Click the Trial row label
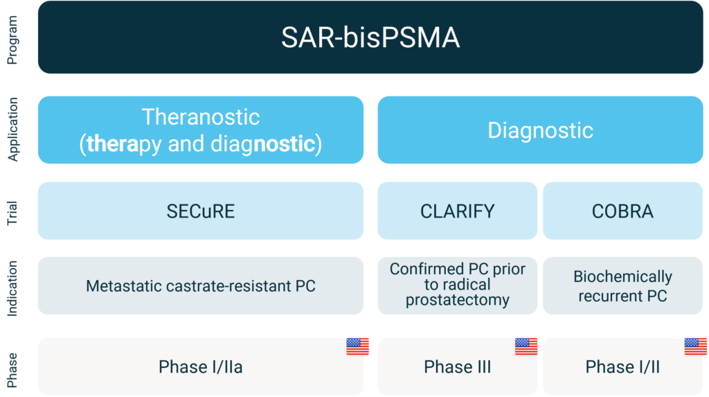Viewport: 709px width, 397px height. tap(12, 213)
